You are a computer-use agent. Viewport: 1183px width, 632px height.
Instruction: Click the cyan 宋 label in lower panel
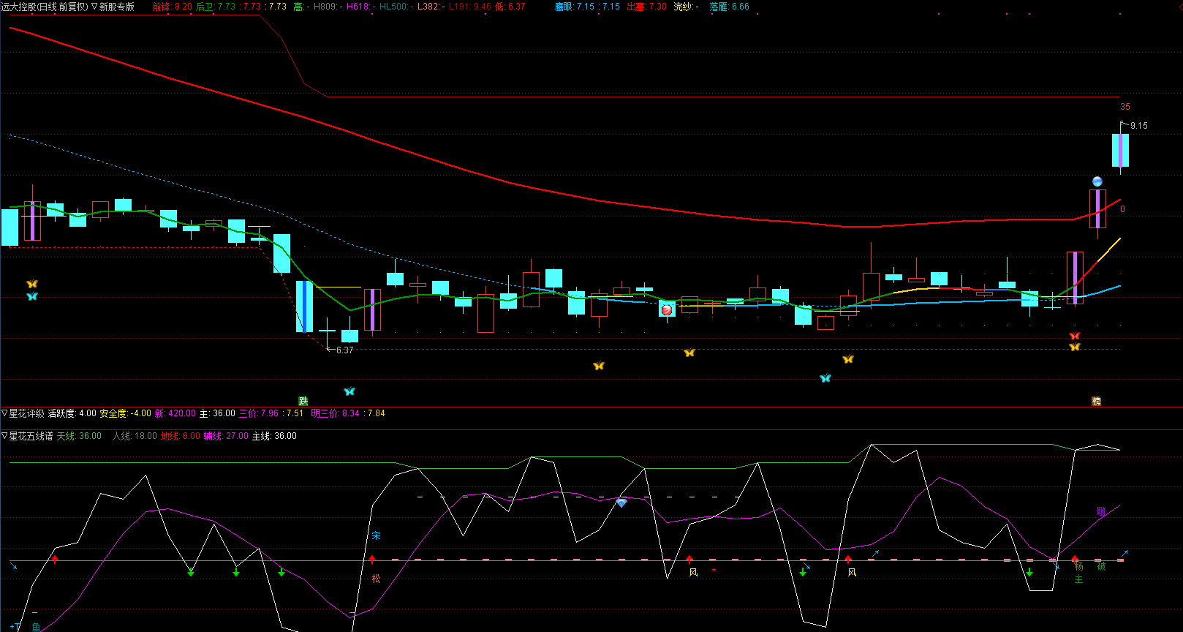[x=376, y=536]
